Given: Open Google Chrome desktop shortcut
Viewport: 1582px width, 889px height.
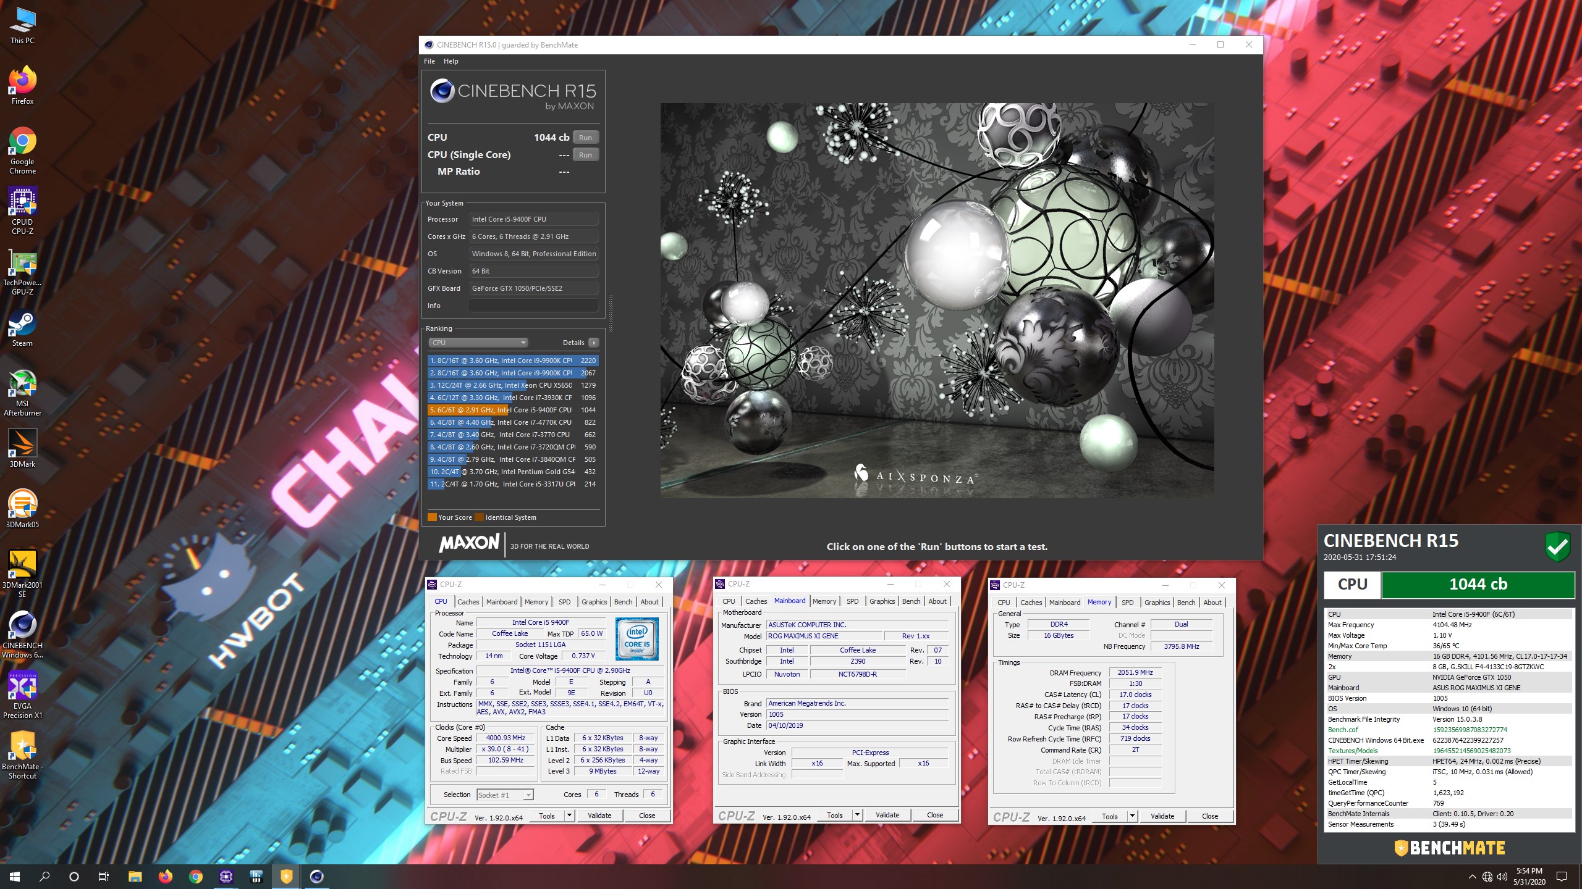Looking at the screenshot, I should point(23,151).
